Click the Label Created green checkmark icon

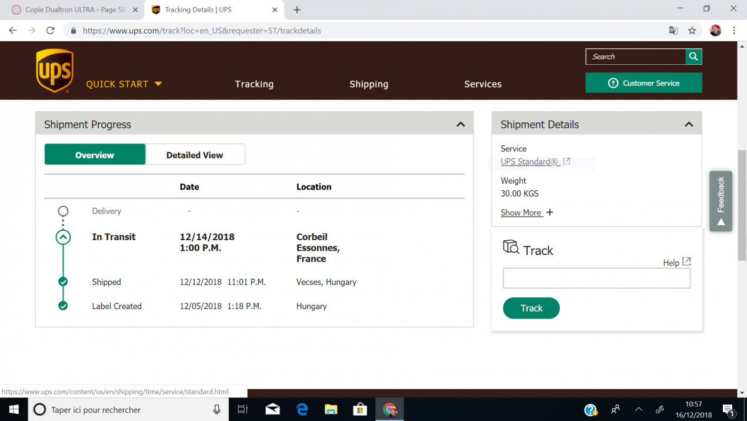pos(63,306)
